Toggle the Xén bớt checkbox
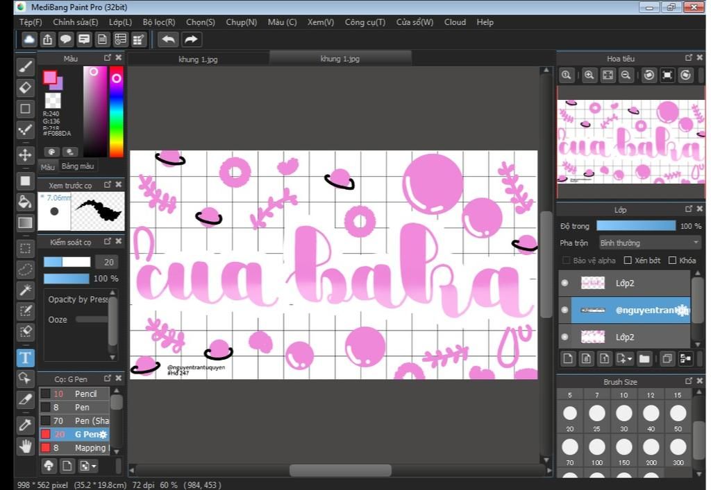The image size is (711, 490). pos(628,261)
